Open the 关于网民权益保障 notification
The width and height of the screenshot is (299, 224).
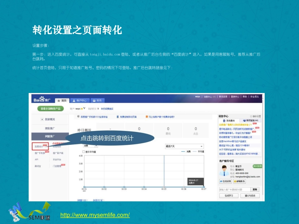pyautogui.click(x=232, y=150)
